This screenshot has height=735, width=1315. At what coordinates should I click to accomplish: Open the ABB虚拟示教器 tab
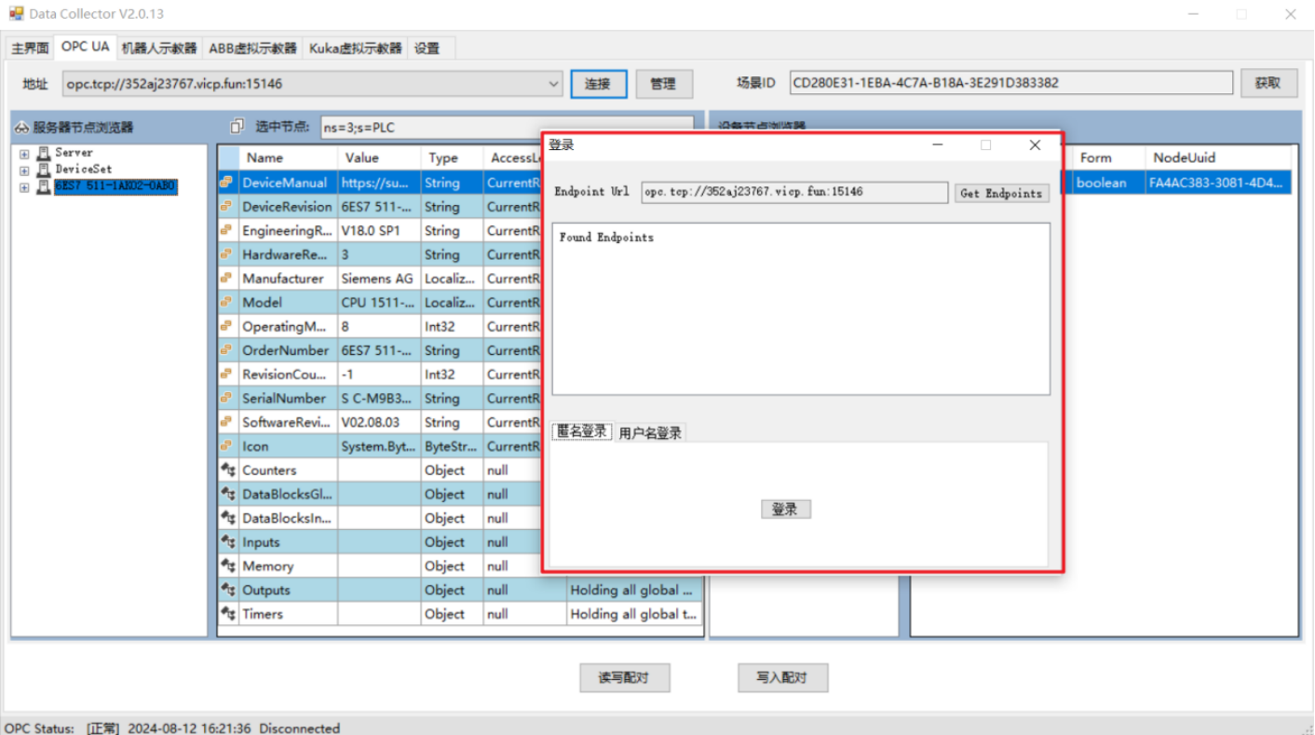click(x=252, y=48)
